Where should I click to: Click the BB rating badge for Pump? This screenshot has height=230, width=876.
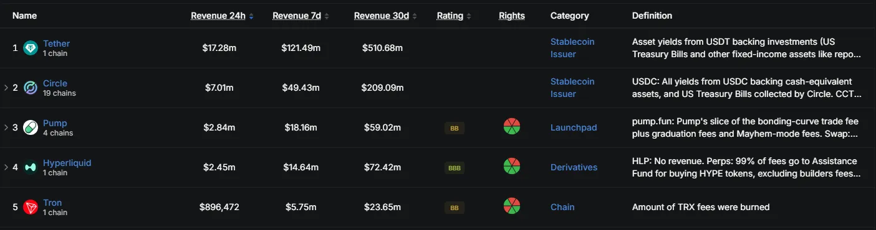455,128
